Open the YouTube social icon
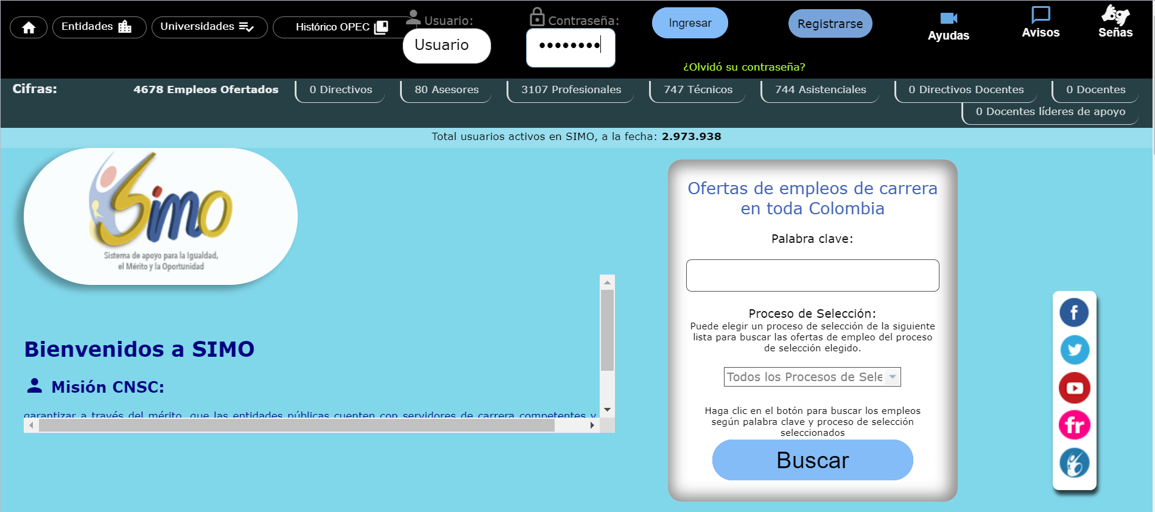Image resolution: width=1155 pixels, height=512 pixels. pyautogui.click(x=1074, y=388)
